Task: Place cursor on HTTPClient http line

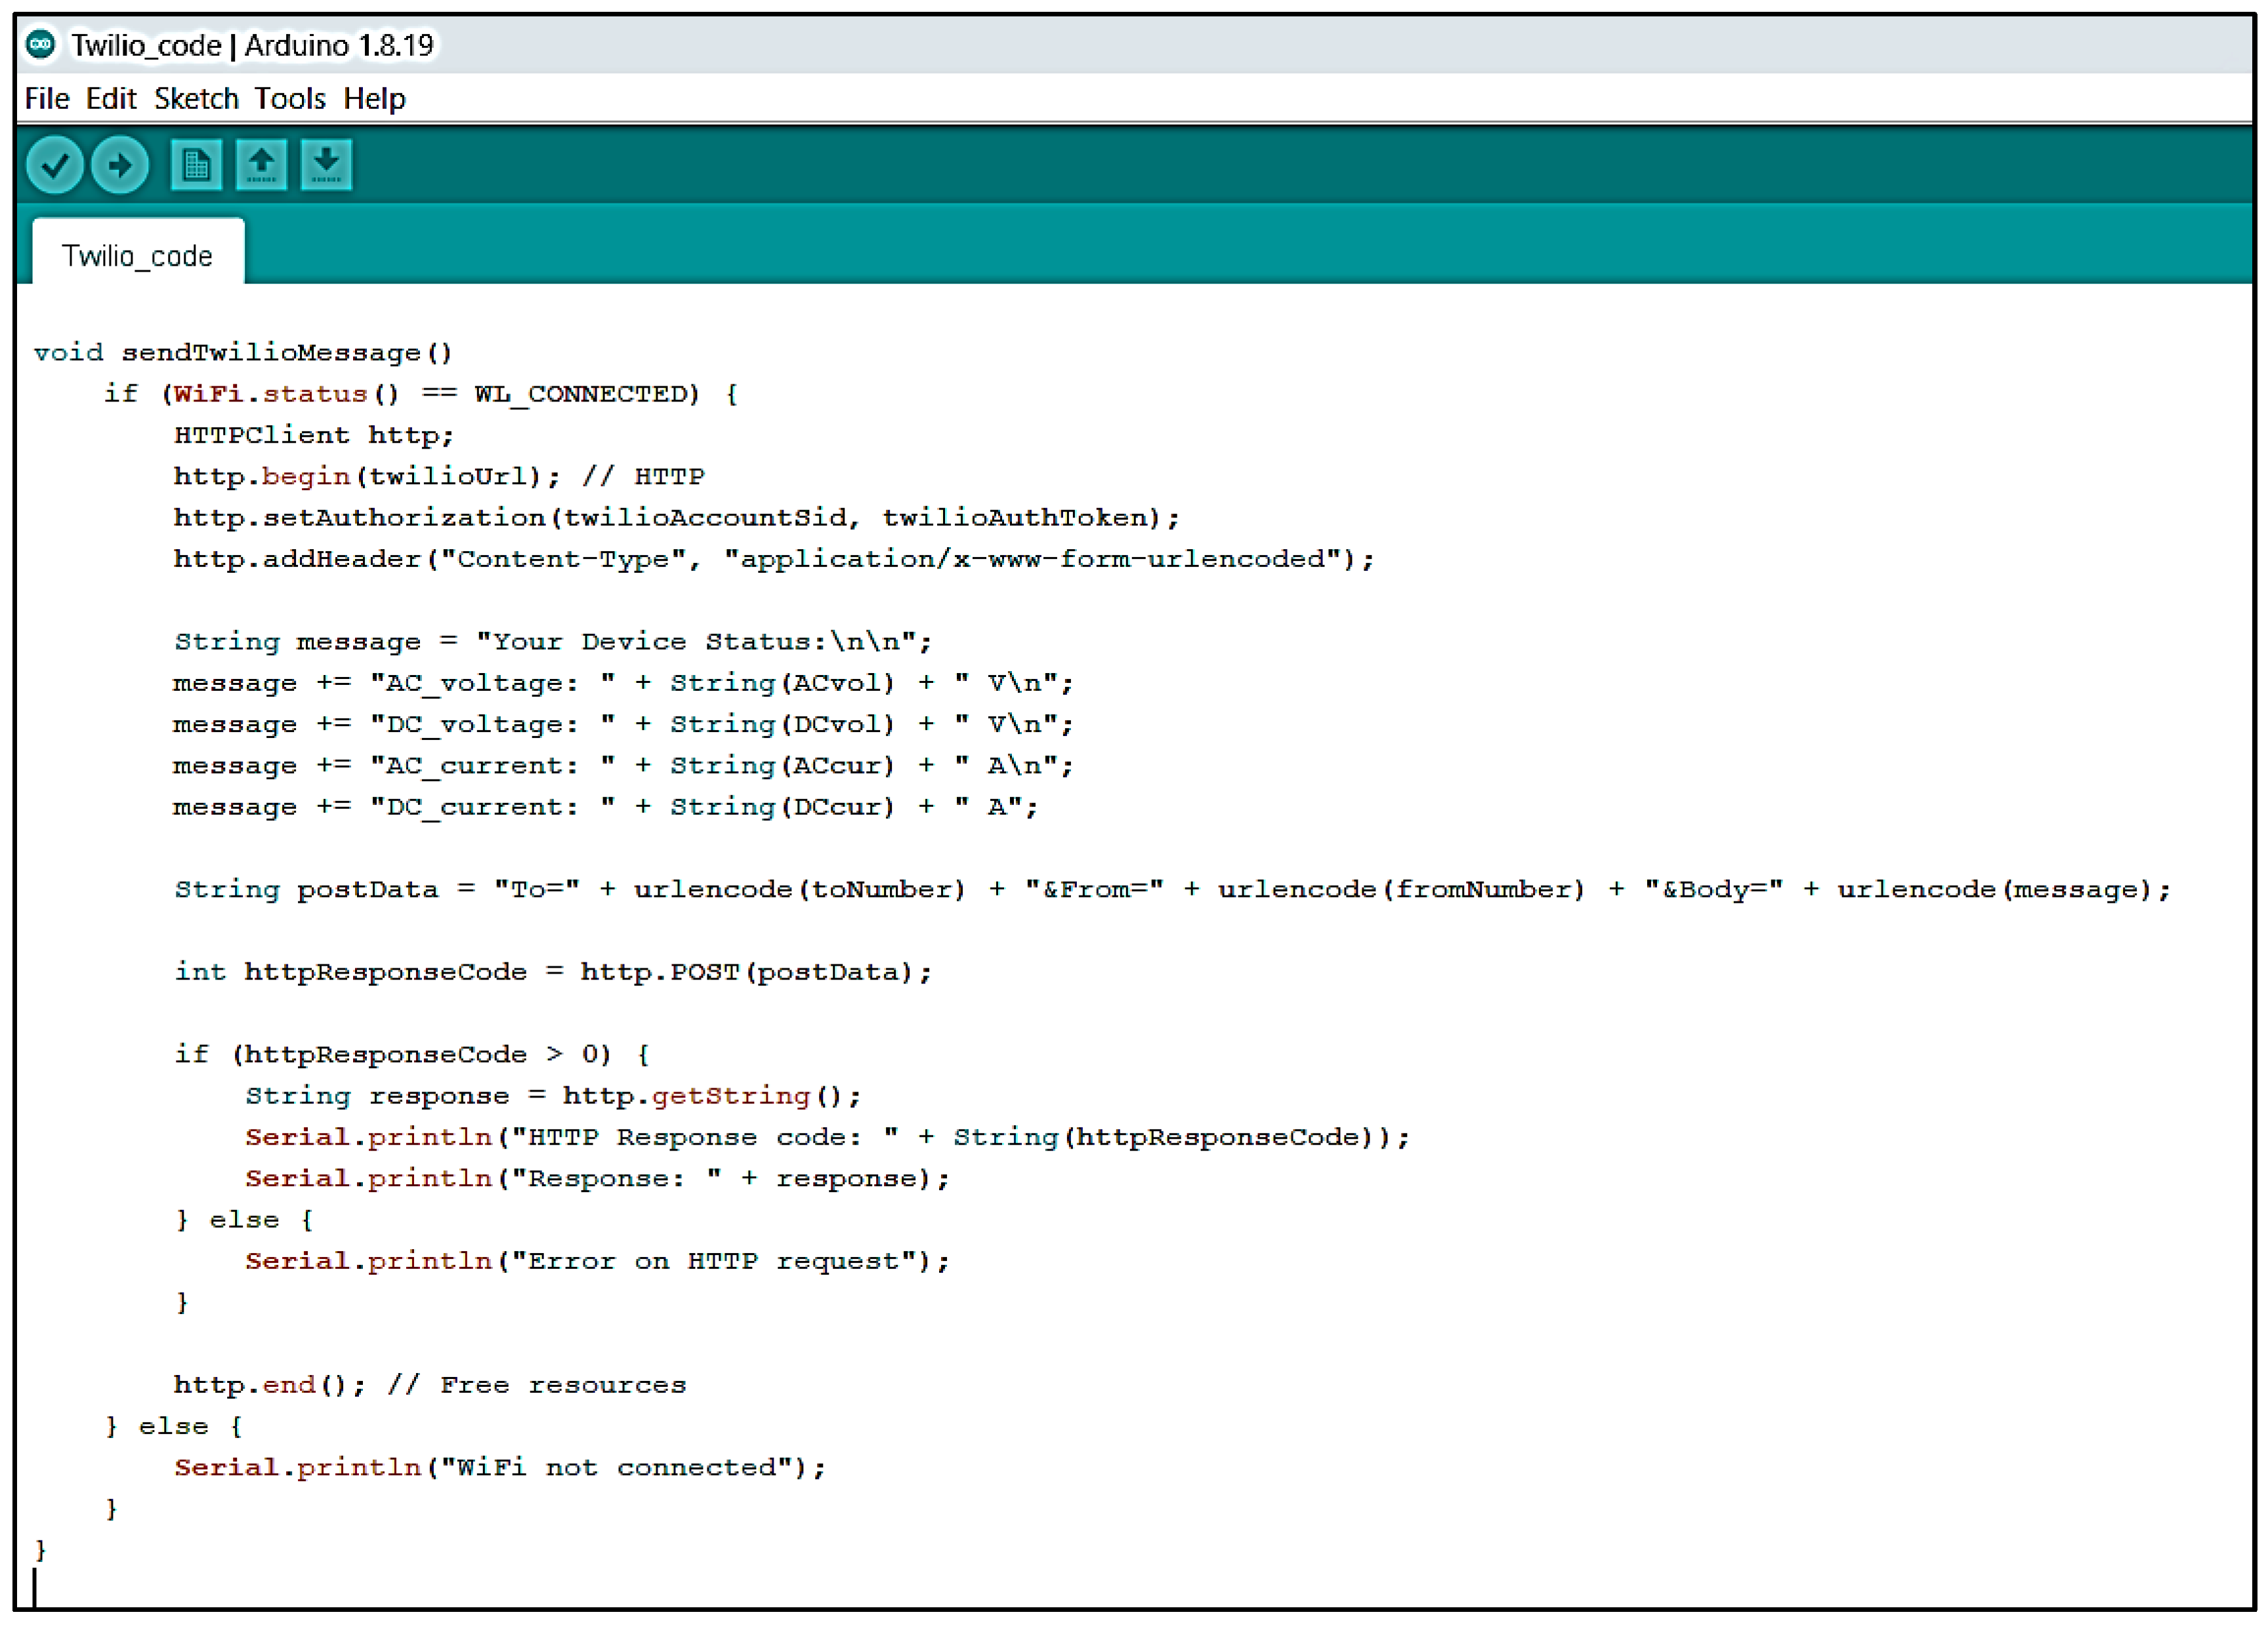Action: coord(313,436)
